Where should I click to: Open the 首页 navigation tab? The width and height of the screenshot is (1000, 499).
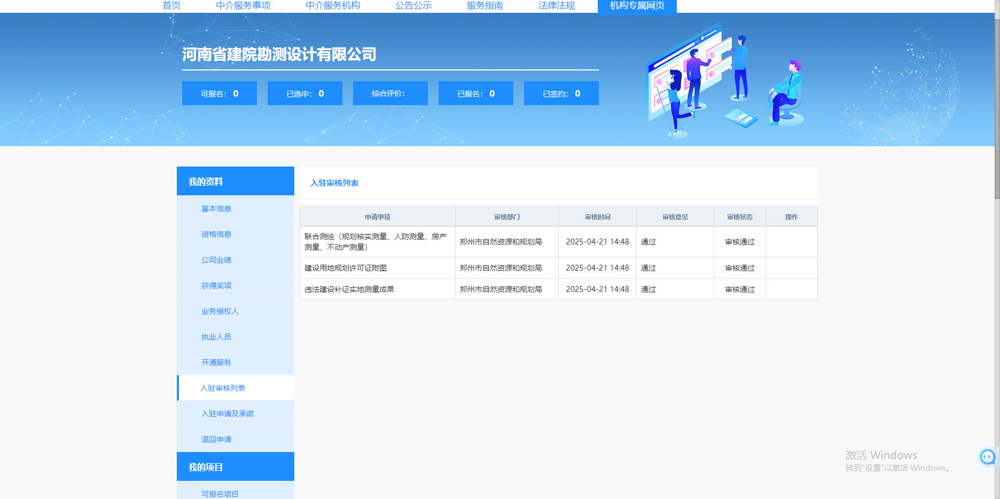[171, 6]
